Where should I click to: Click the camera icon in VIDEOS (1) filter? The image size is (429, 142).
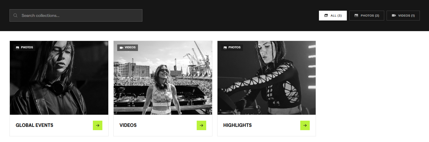click(x=394, y=15)
